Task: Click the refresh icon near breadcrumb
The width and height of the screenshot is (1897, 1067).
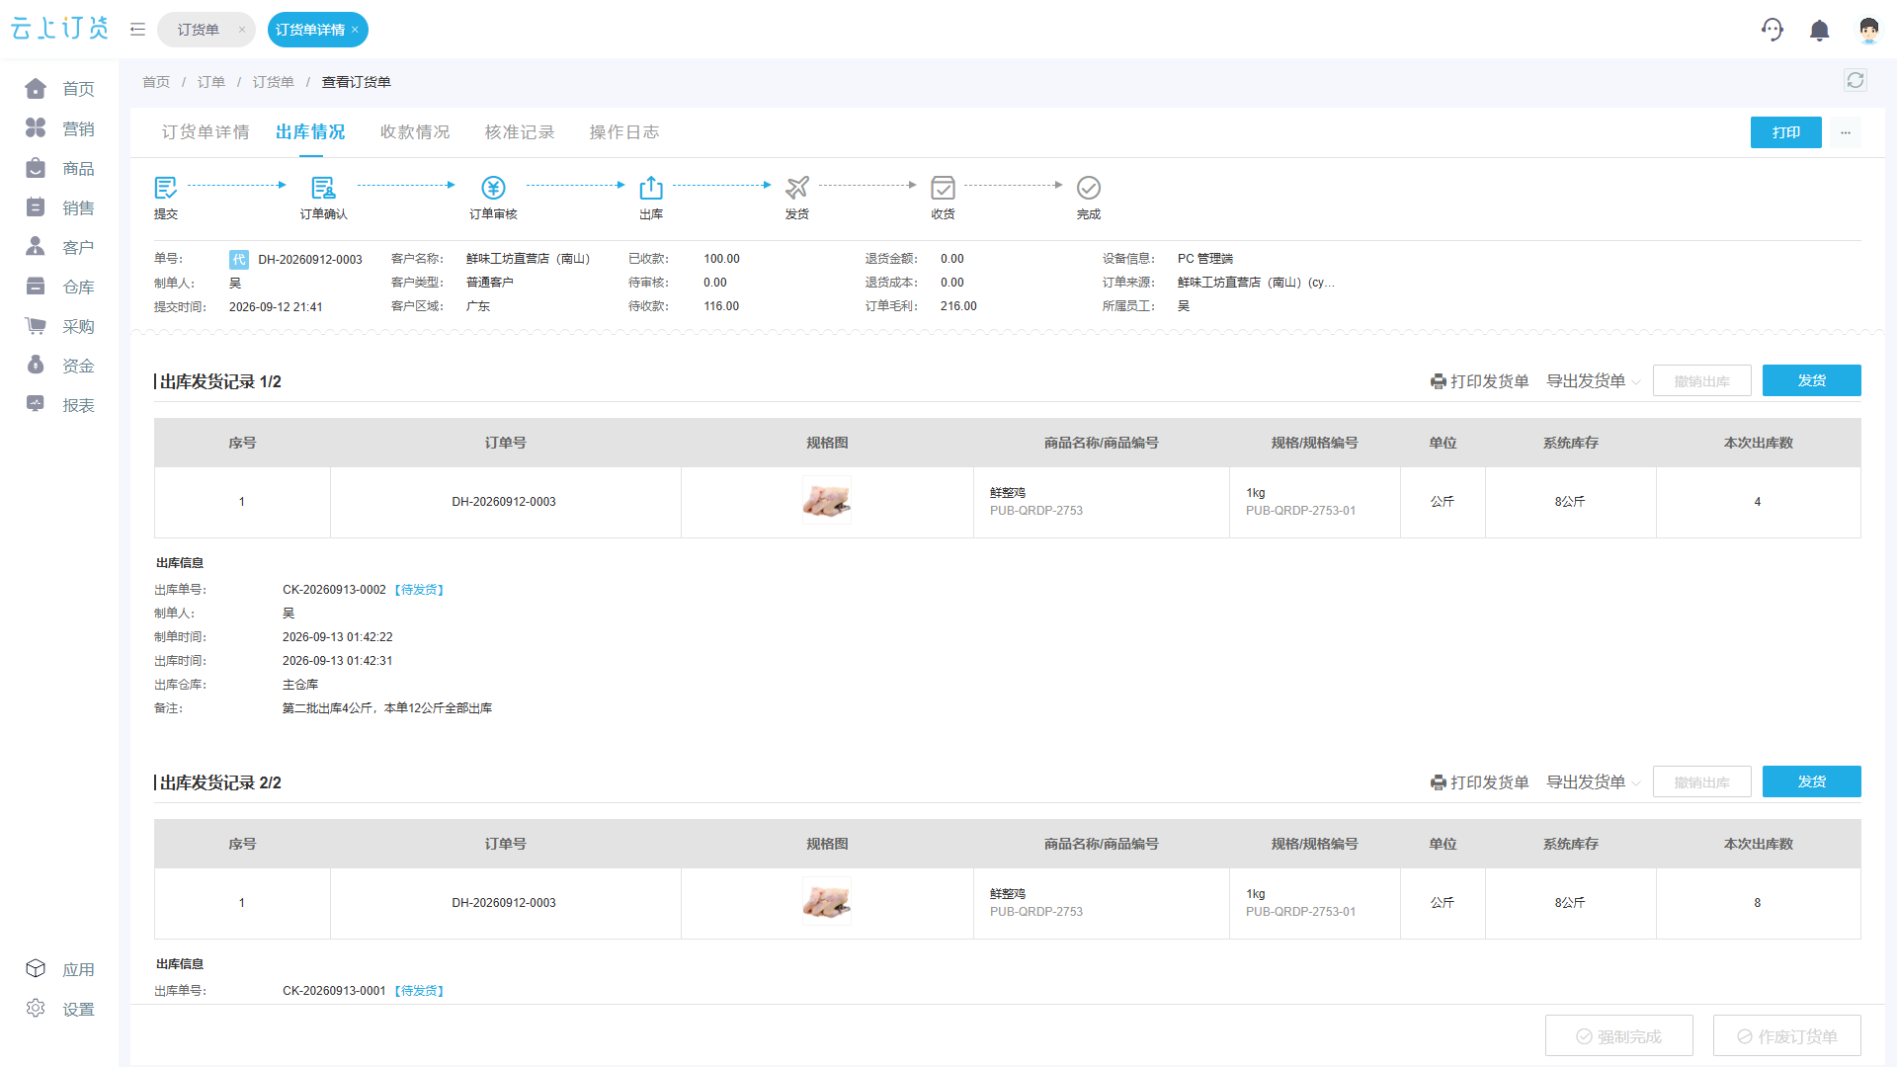Action: point(1855,80)
